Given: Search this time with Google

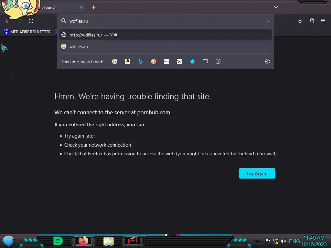Looking at the screenshot, I should tap(115, 61).
